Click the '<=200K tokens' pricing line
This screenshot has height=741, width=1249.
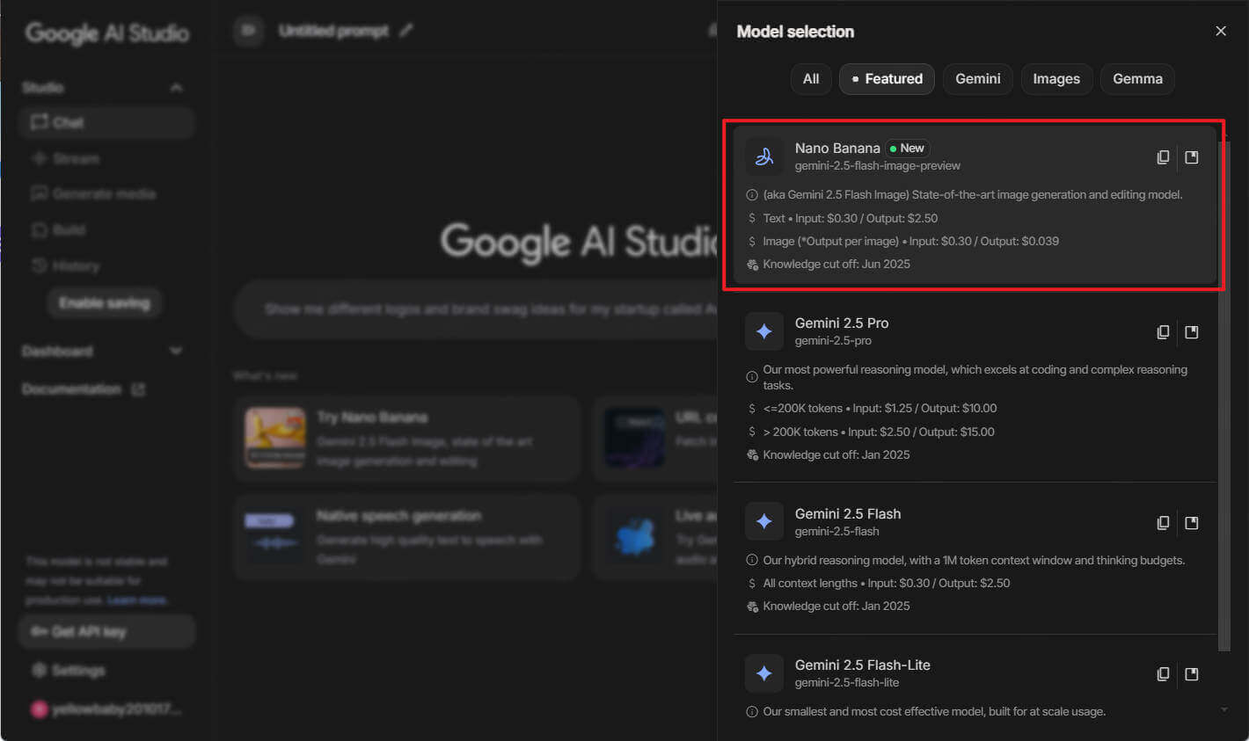pos(880,409)
